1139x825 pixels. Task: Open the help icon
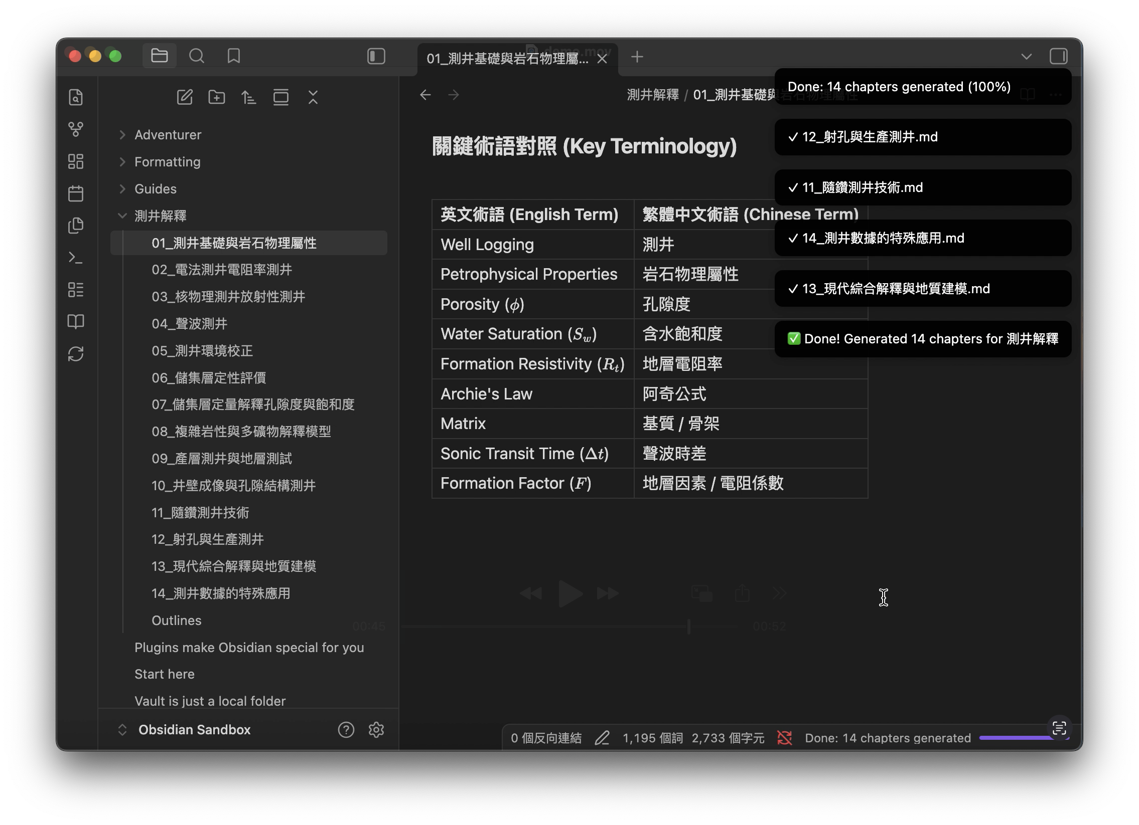(x=346, y=730)
